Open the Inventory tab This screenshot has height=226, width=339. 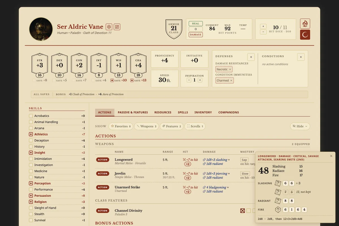point(203,112)
